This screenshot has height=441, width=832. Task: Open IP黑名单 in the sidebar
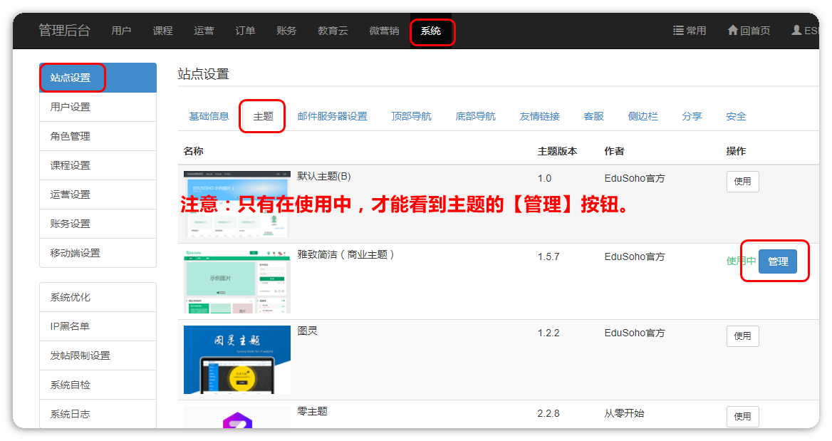tap(70, 326)
